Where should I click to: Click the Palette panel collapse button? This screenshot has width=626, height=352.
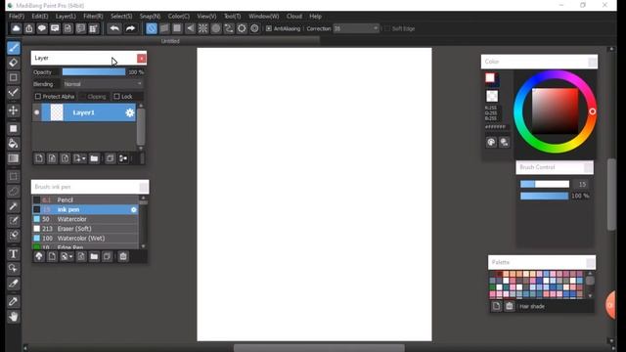[590, 262]
